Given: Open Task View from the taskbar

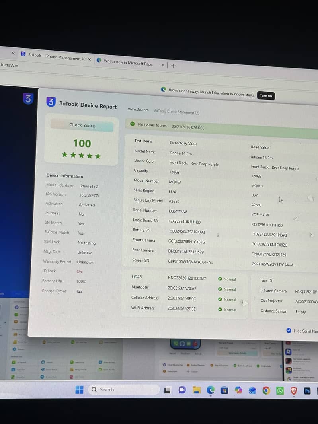Looking at the screenshot, I should click(x=167, y=390).
